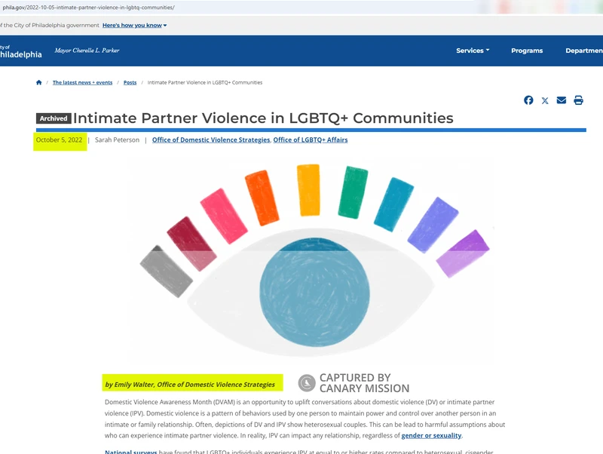603x454 pixels.
Task: Open Office of Domestic Violence Strategies link
Action: 211,140
